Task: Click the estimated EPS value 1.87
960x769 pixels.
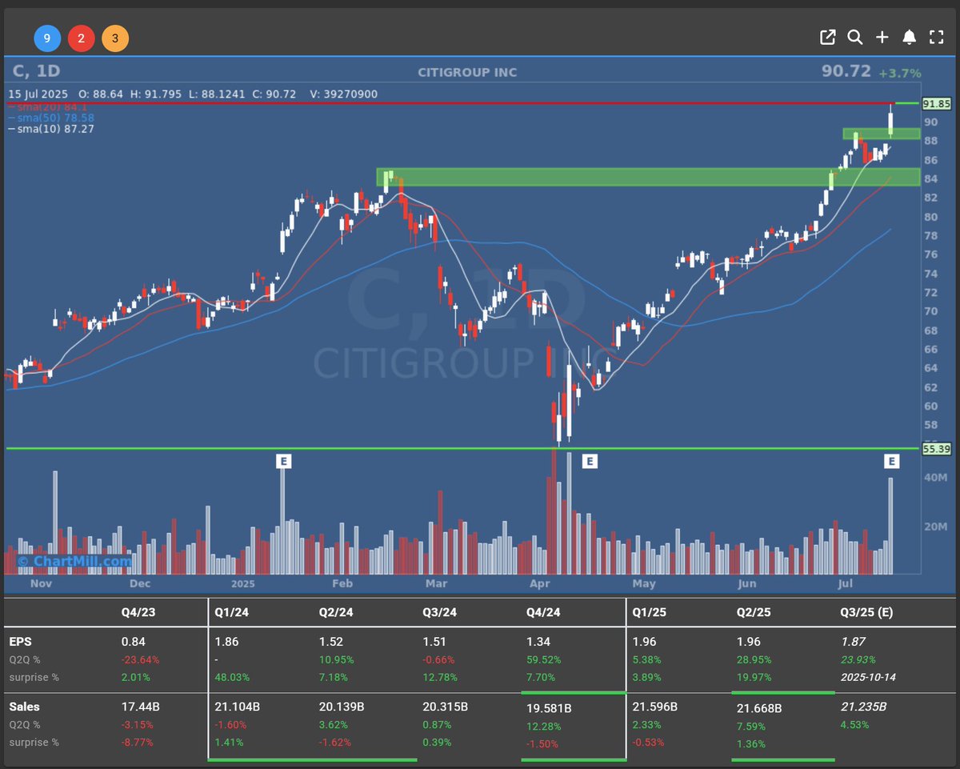Action: click(852, 642)
